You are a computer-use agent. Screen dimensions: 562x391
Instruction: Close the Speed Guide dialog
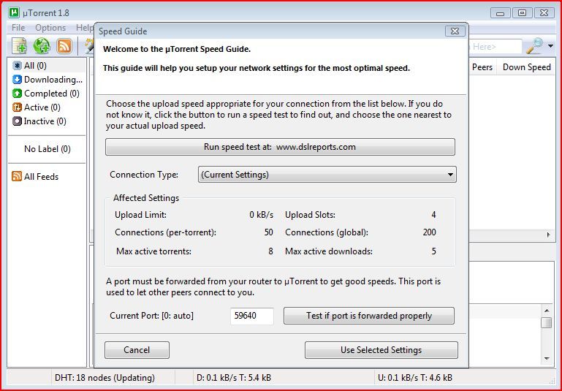click(x=455, y=31)
